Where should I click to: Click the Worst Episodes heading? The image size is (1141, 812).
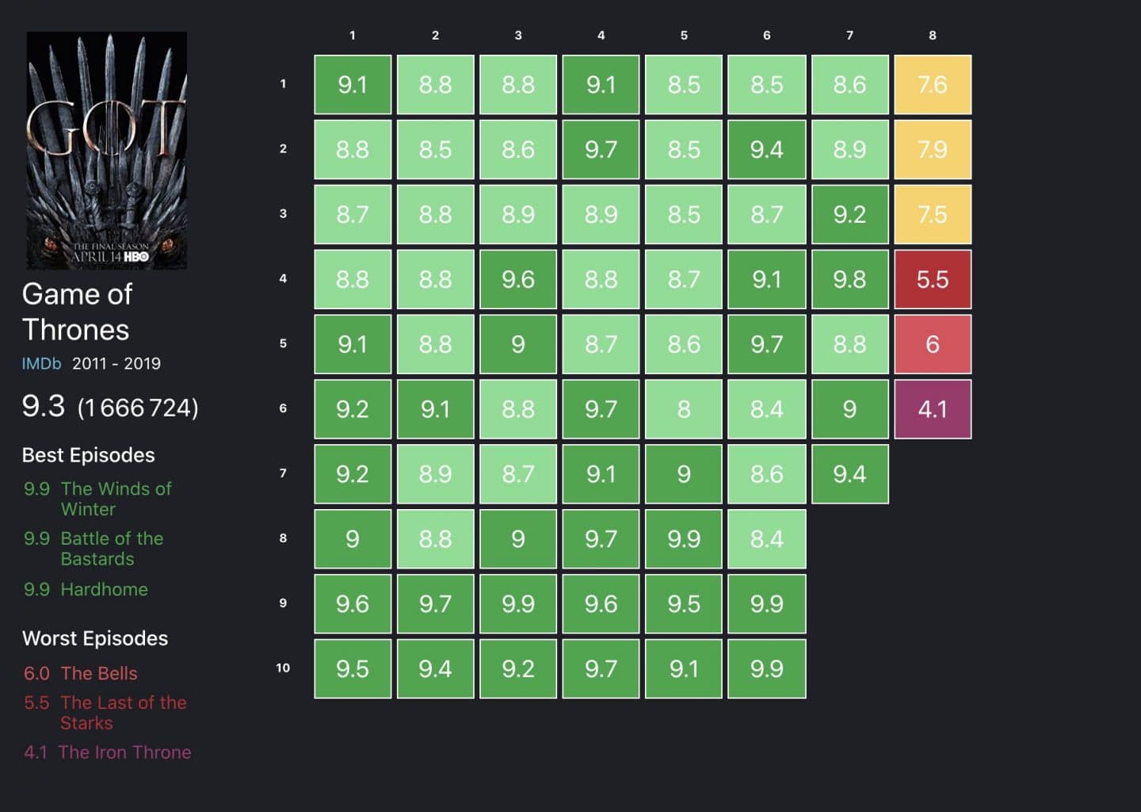(x=94, y=638)
